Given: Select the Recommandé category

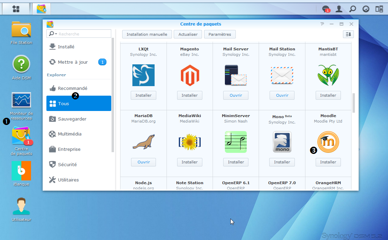Looking at the screenshot, I should (x=79, y=88).
